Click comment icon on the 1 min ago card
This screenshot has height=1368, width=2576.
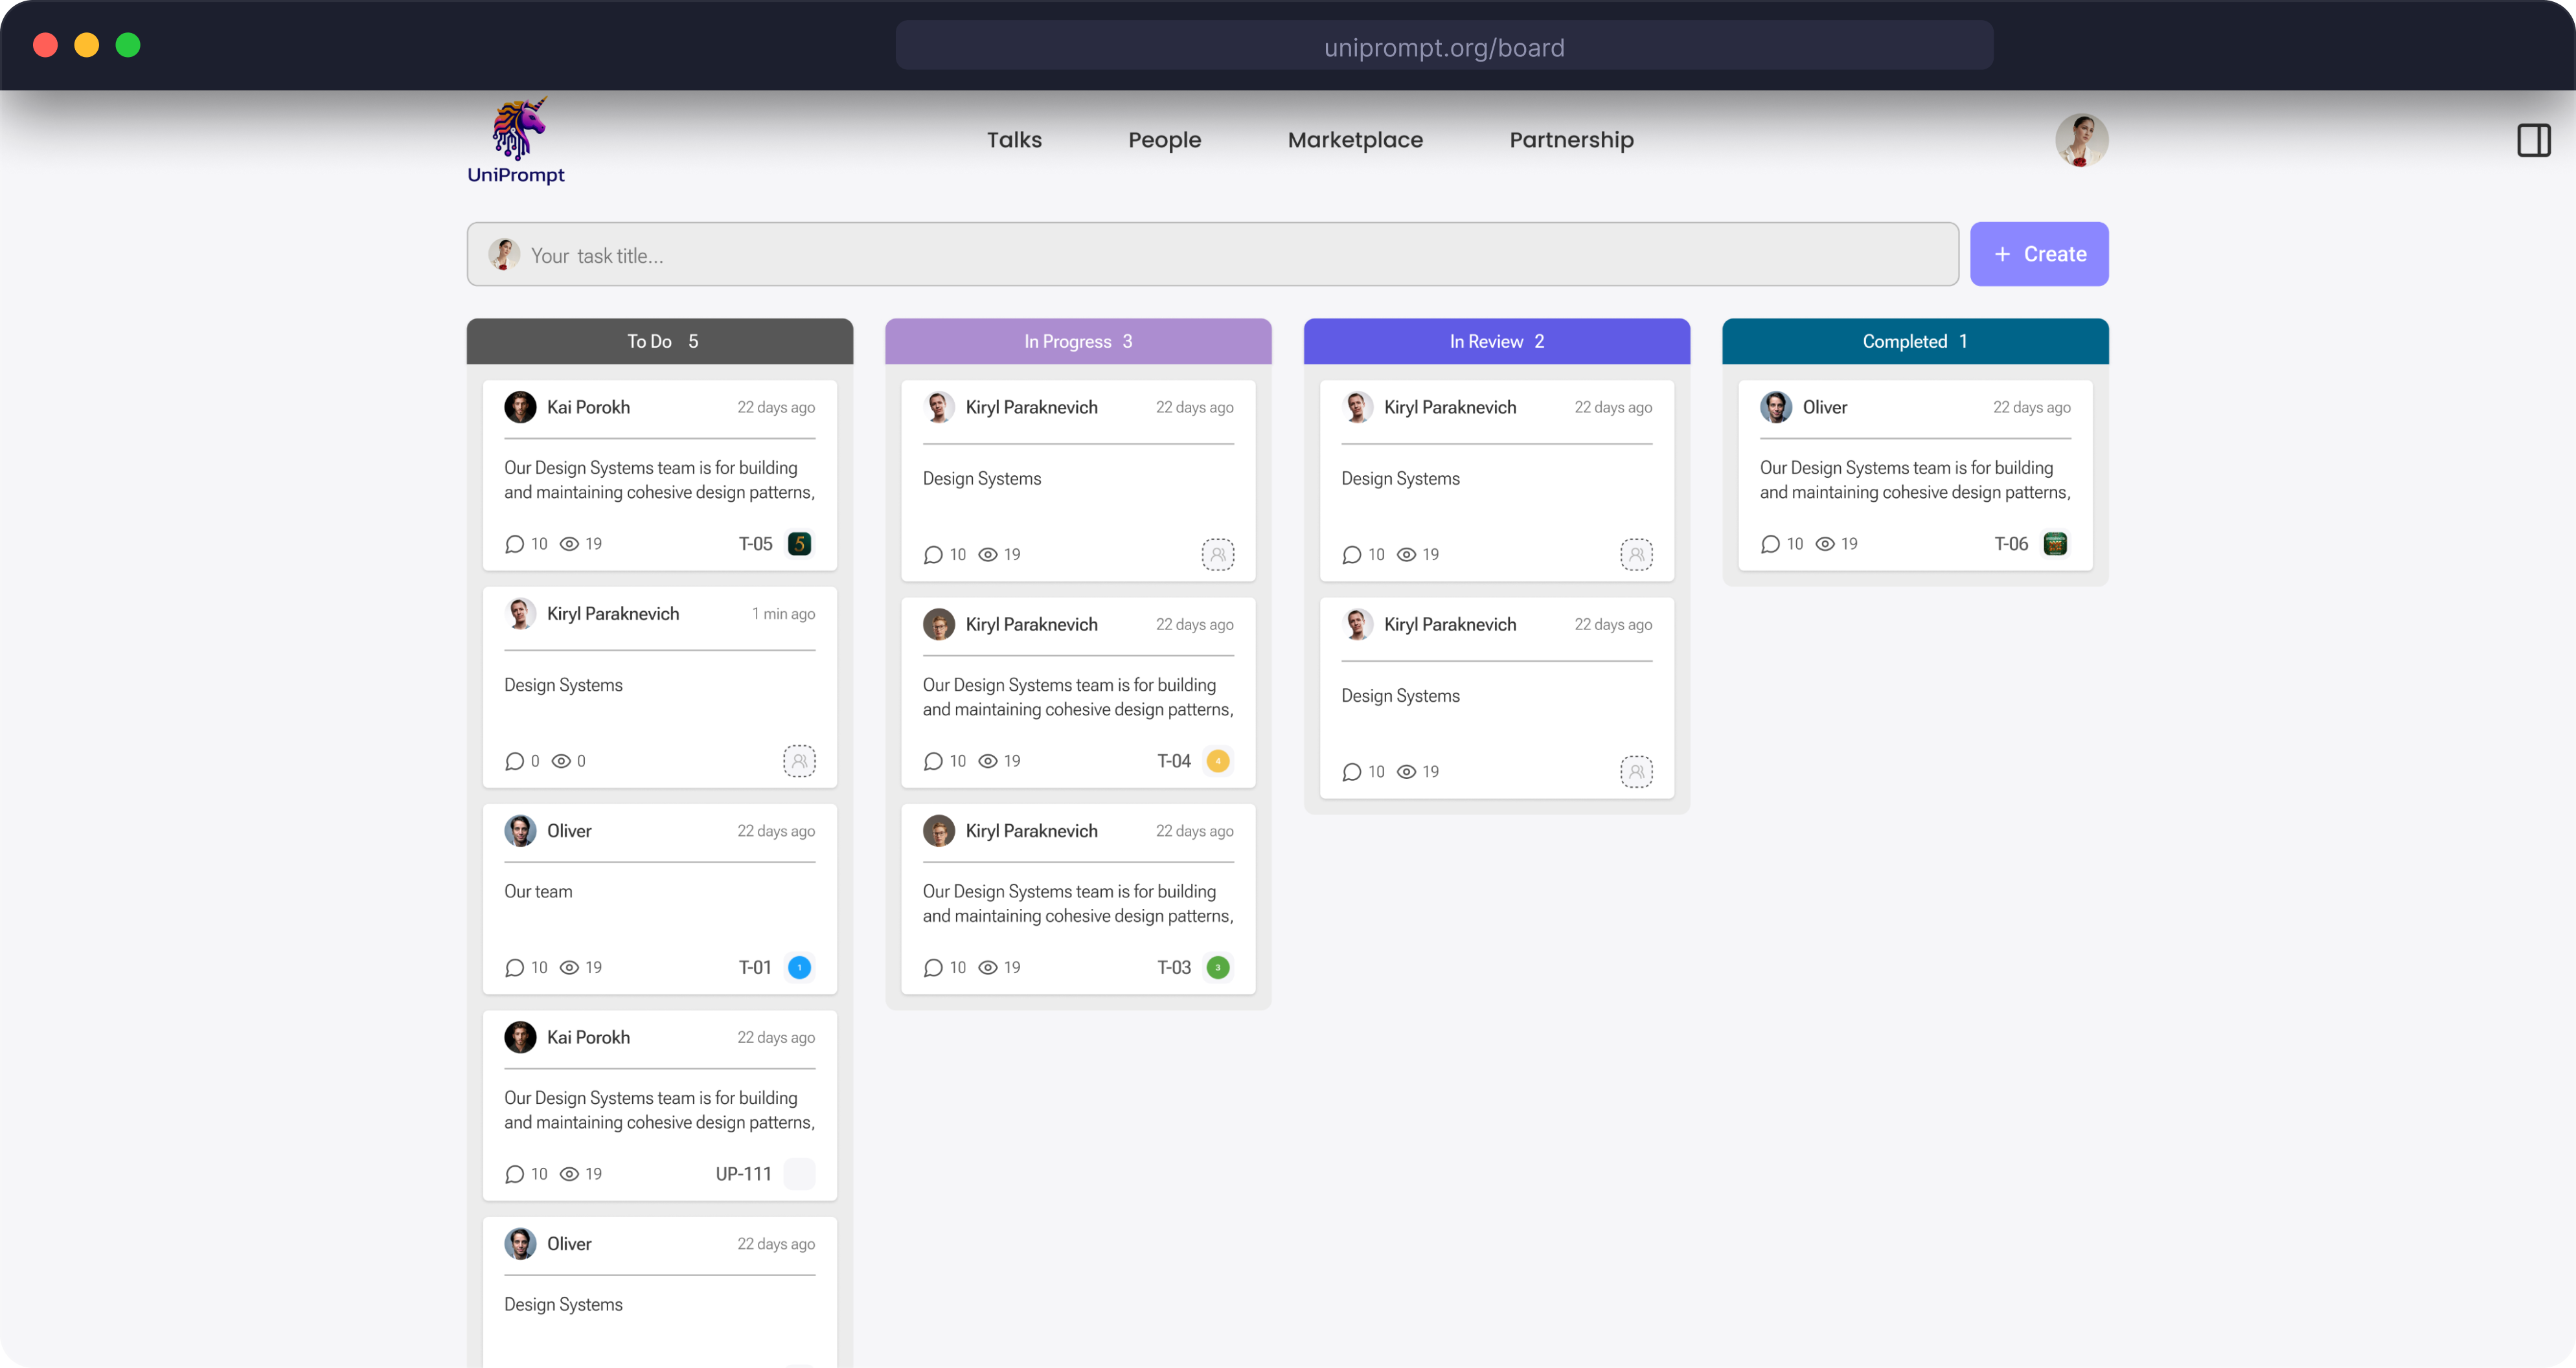tap(514, 761)
